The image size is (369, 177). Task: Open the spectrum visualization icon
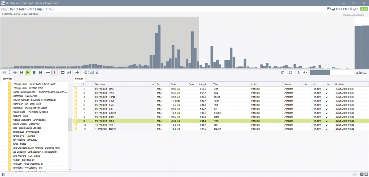pyautogui.click(x=361, y=72)
